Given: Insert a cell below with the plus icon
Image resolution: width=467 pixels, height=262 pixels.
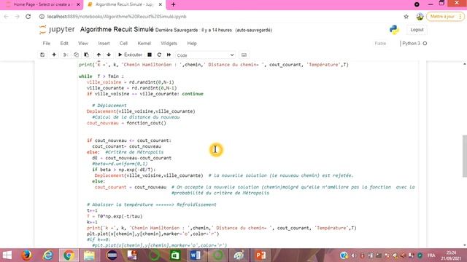Looking at the screenshot, I should click(x=54, y=55).
